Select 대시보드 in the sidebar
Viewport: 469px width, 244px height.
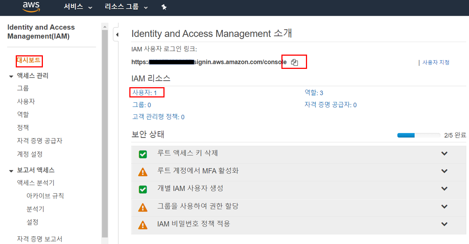point(29,60)
